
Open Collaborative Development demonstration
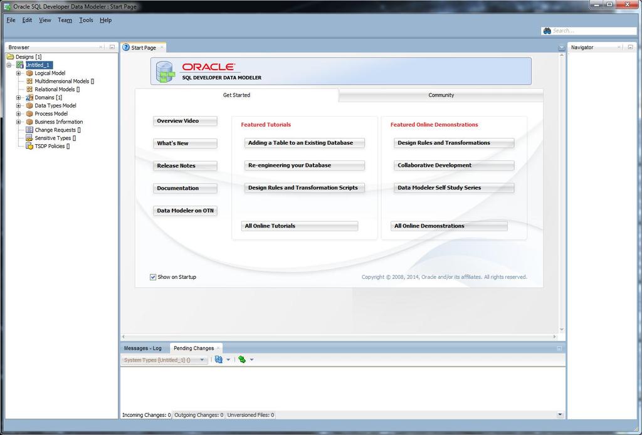(x=454, y=165)
